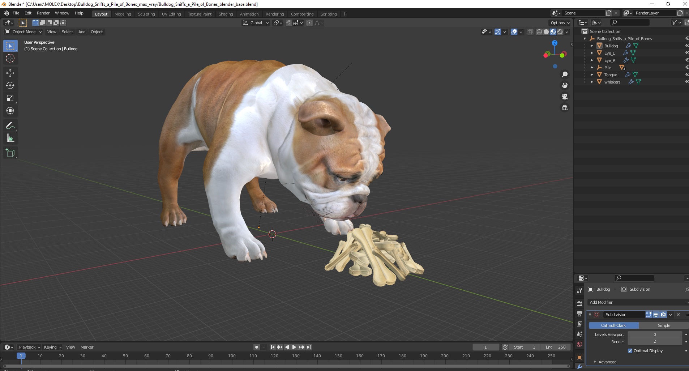This screenshot has width=689, height=371.
Task: Expand the Pile tree item
Action: [x=592, y=68]
